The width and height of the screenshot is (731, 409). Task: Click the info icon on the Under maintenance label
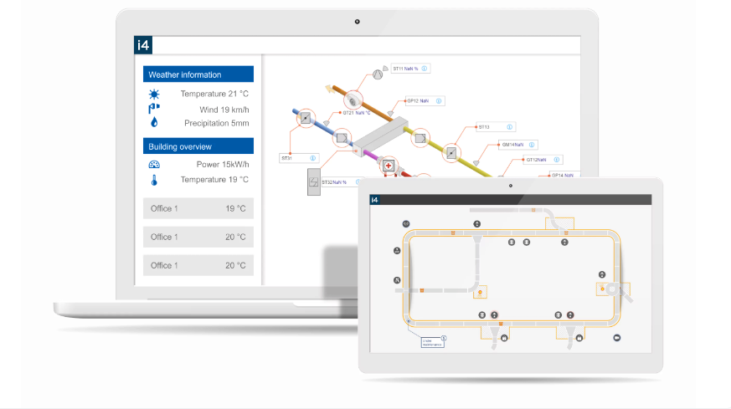coord(443,338)
